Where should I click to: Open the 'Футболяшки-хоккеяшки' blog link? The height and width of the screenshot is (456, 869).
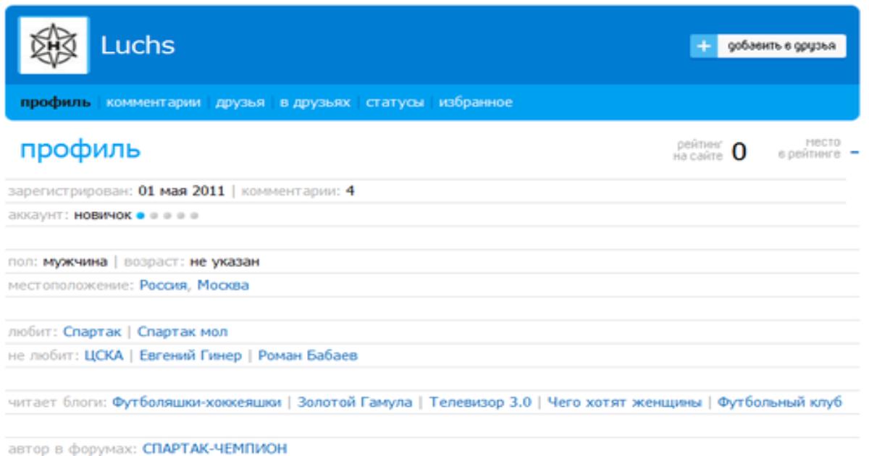pos(196,402)
